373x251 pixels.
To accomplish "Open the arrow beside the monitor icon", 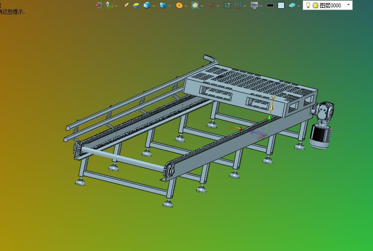I will (x=261, y=6).
